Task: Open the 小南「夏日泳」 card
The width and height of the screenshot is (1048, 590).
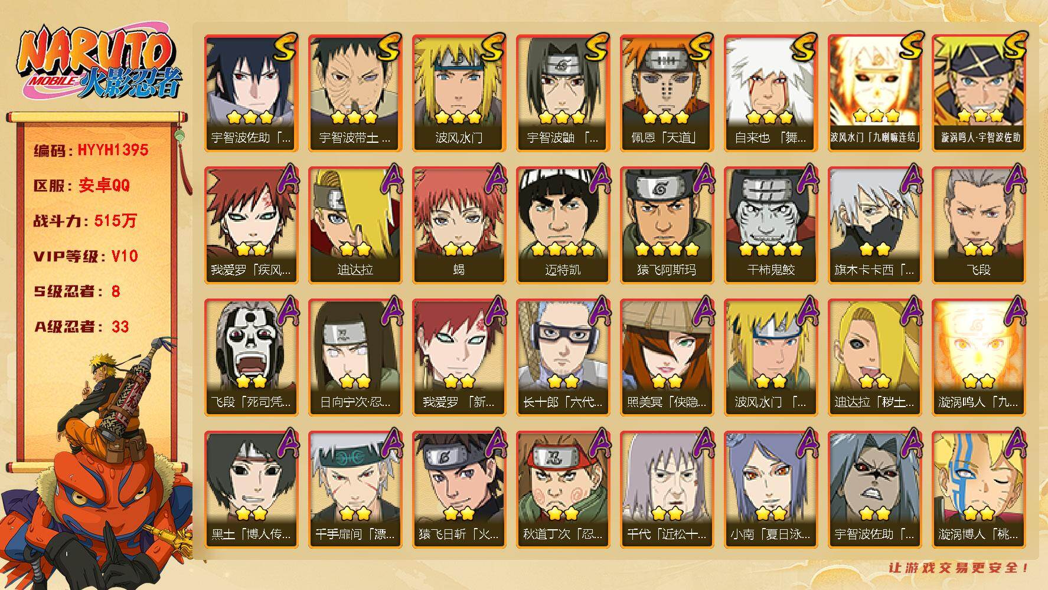Action: pos(771,489)
